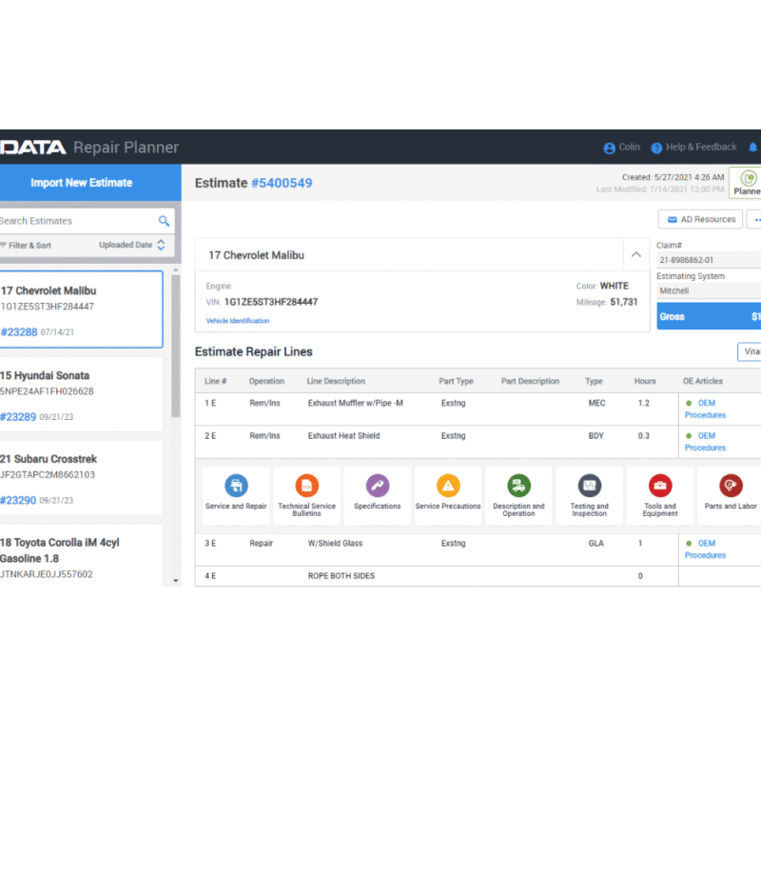Viewport: 761px width, 879px height.
Task: Open Colin user account menu
Action: [x=621, y=148]
